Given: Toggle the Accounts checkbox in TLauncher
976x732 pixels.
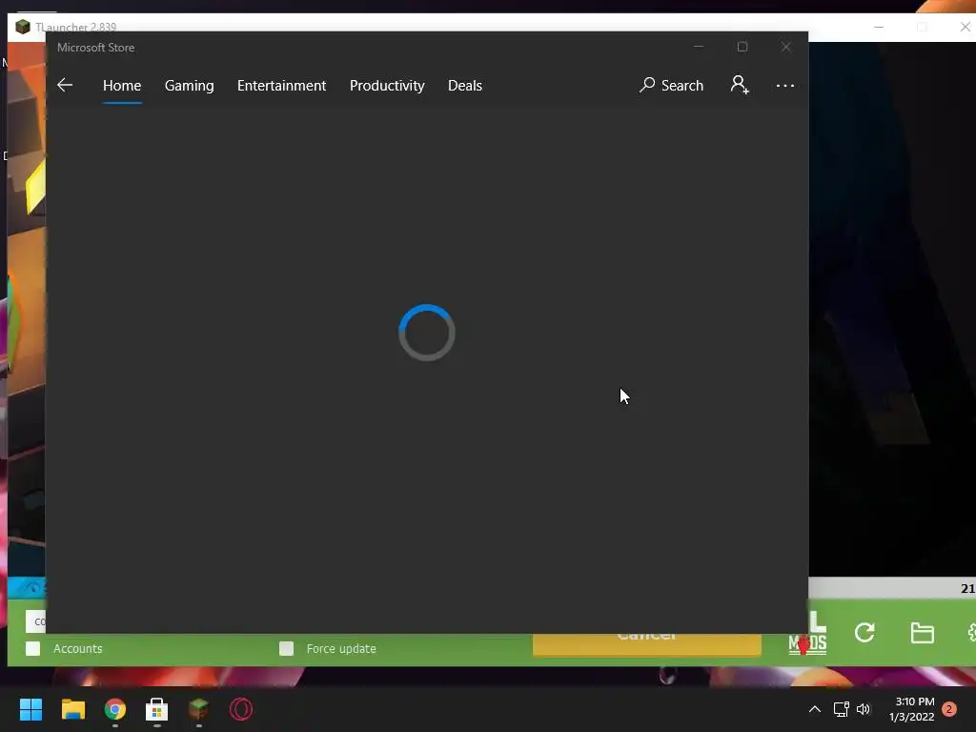Looking at the screenshot, I should click(x=33, y=648).
